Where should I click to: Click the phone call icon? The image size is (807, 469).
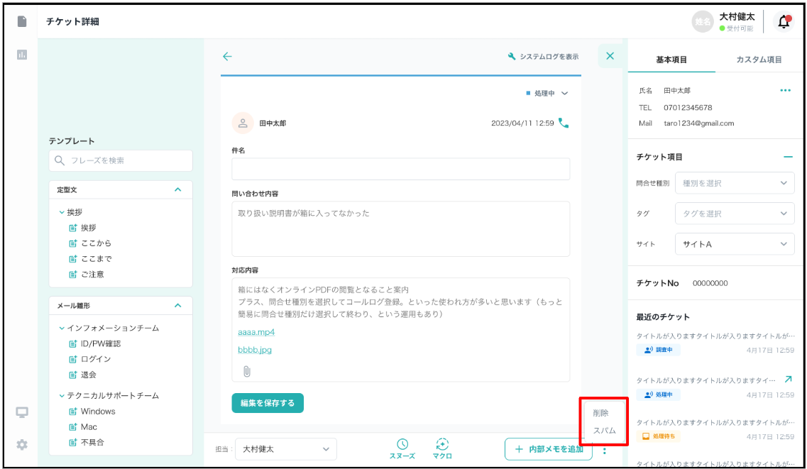564,123
